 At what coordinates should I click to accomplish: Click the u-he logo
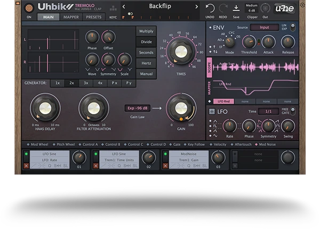pos(284,8)
